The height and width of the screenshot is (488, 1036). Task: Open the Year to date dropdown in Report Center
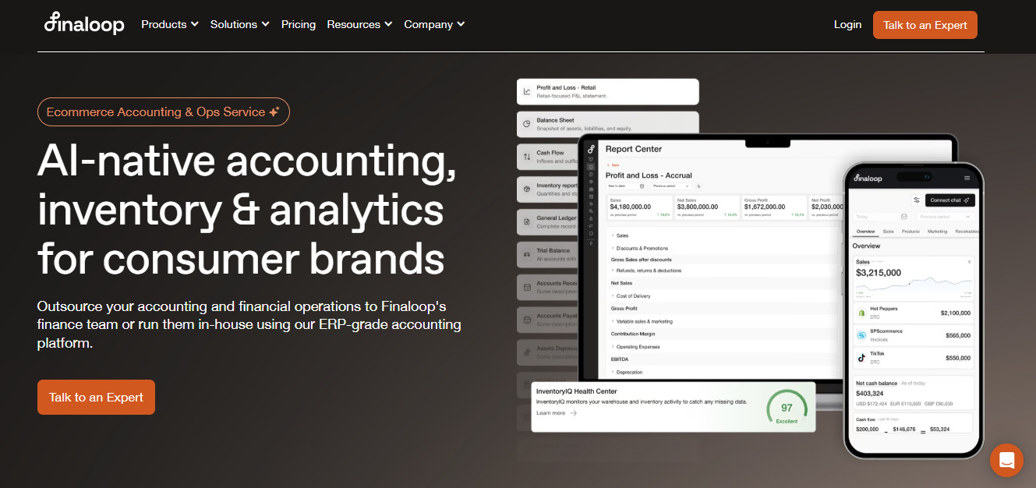(x=626, y=186)
